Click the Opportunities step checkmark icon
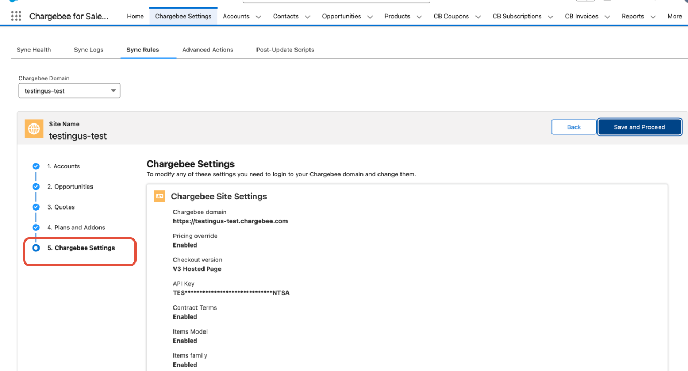Image resolution: width=688 pixels, height=371 pixels. click(x=36, y=187)
